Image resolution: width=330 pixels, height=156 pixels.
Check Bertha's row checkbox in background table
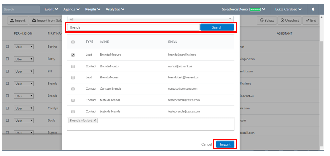[x=8, y=47]
